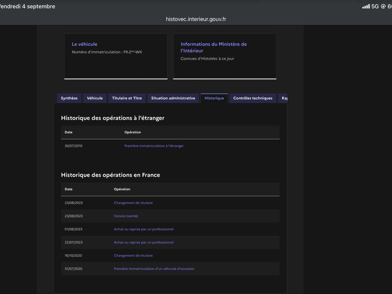Open the Contrôles techniques tab
Viewport: 392px width, 294px height.
click(253, 98)
